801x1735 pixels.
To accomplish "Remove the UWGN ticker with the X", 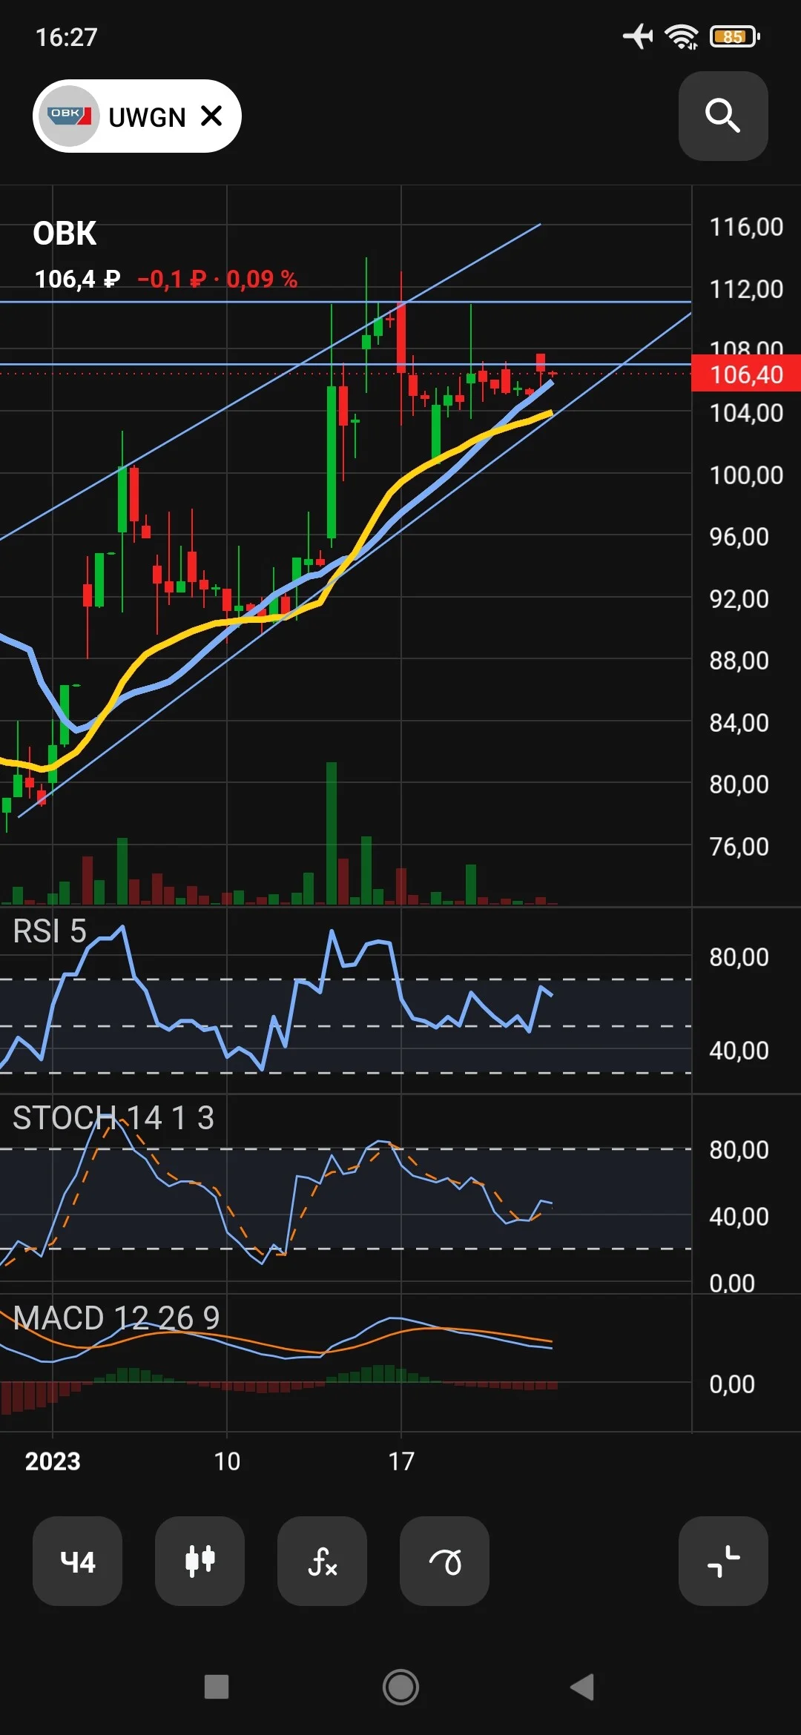I will coord(212,116).
